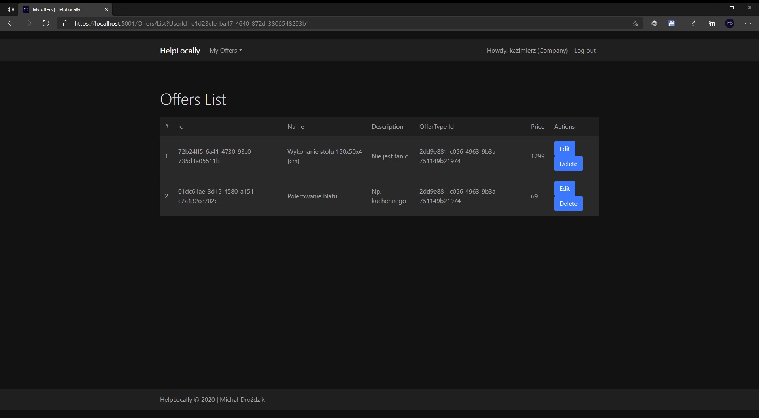Mute tab audio speaker icon
Image resolution: width=759 pixels, height=418 pixels.
coord(11,9)
